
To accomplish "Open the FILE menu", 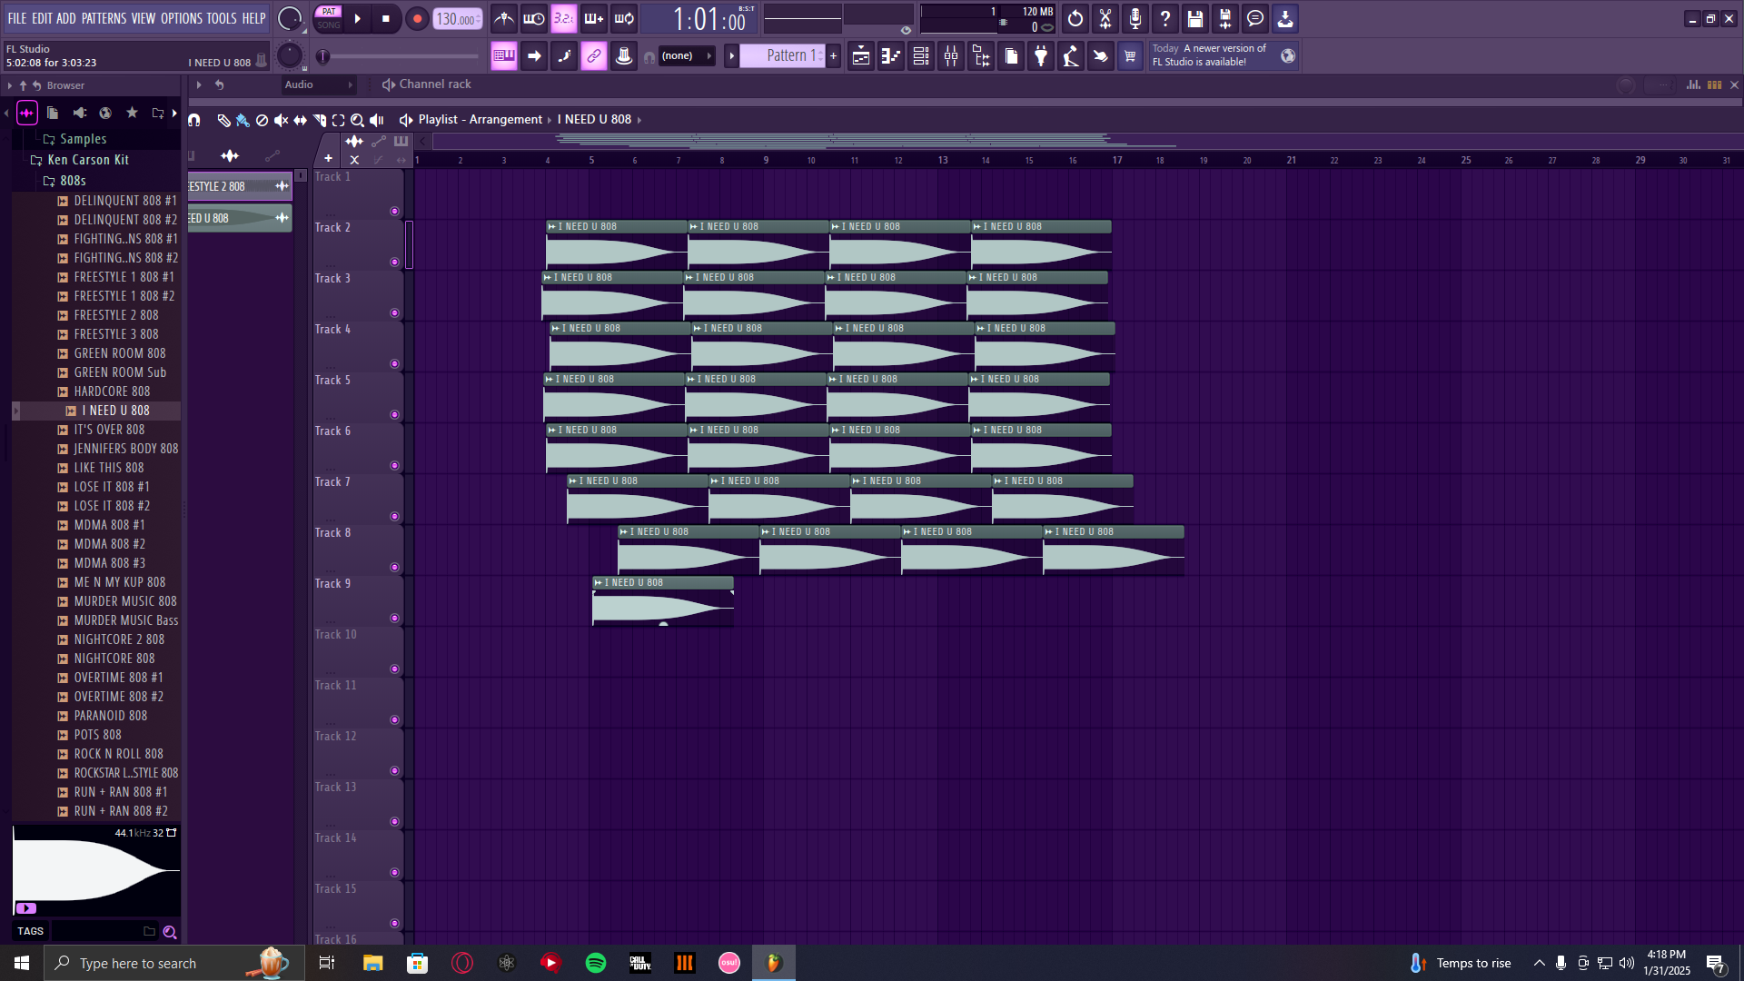I will tap(17, 18).
